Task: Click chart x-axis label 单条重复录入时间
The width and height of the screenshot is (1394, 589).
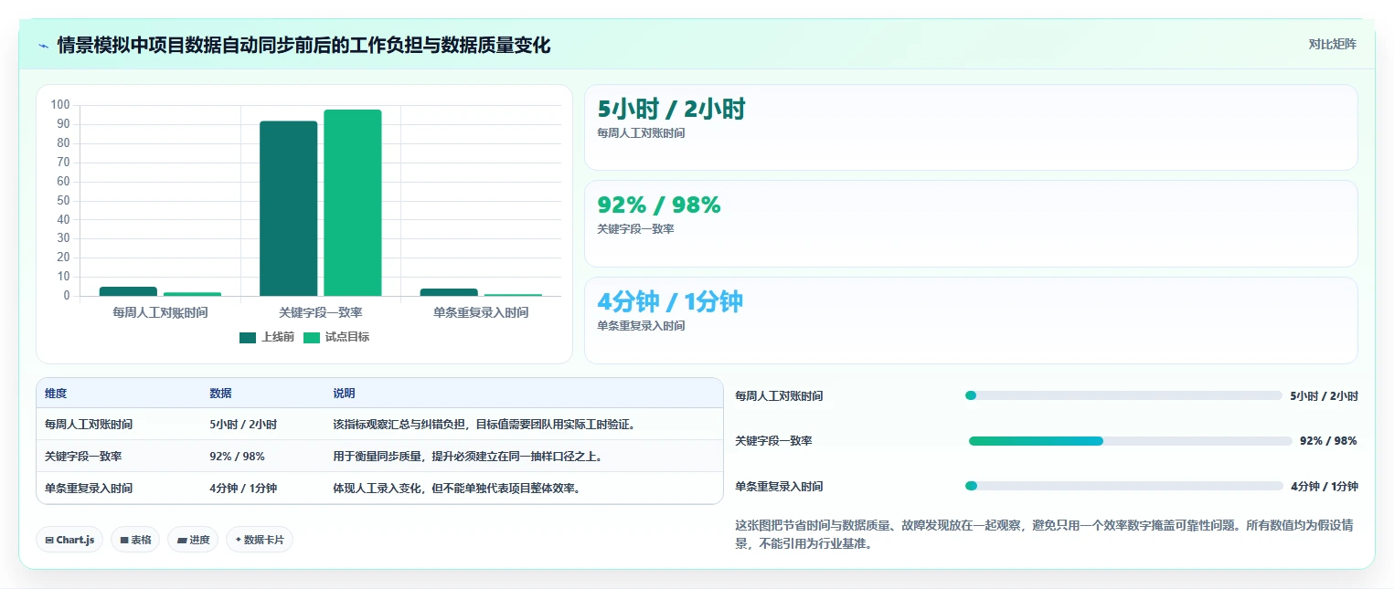Action: coord(481,312)
